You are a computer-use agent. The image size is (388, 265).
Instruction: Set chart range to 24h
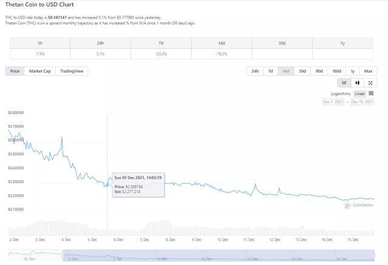point(255,71)
